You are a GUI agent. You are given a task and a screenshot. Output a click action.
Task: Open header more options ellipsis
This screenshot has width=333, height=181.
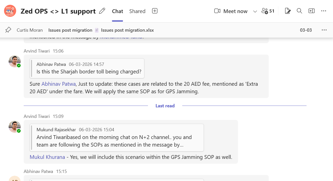coord(324,11)
